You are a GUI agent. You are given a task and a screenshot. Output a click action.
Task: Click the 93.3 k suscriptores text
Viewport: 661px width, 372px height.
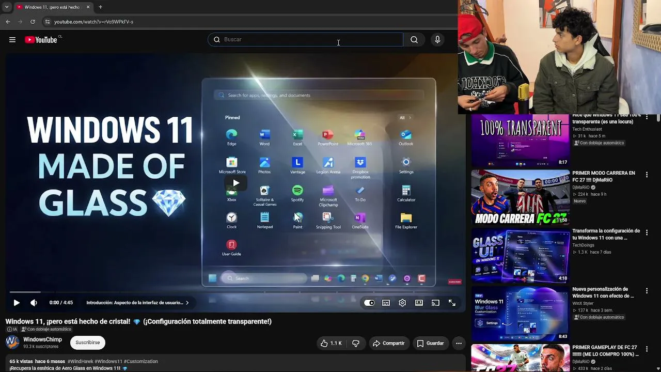(41, 347)
